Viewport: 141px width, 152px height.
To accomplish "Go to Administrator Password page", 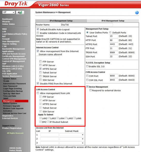I will [14, 84].
